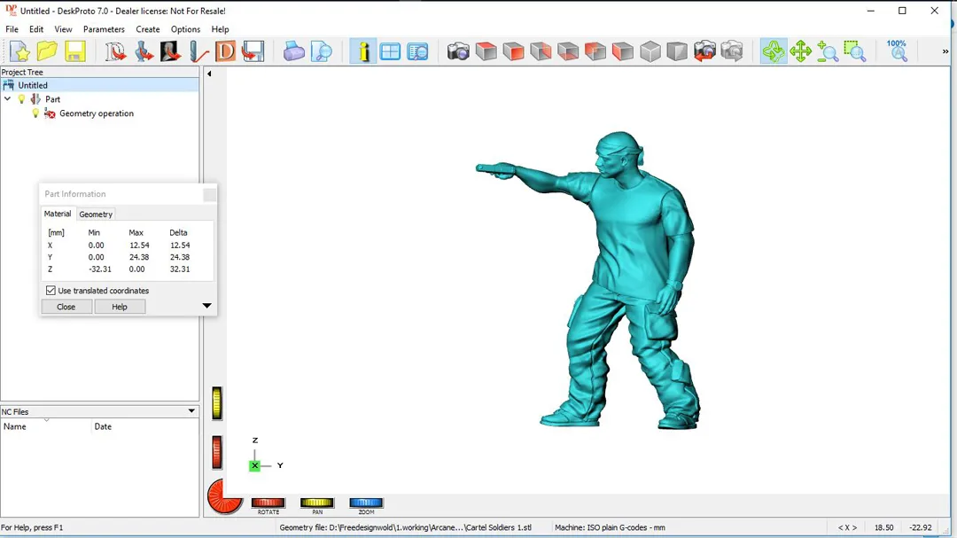Select the Zoom Window dashed-box icon
The image size is (957, 538).
tap(855, 51)
